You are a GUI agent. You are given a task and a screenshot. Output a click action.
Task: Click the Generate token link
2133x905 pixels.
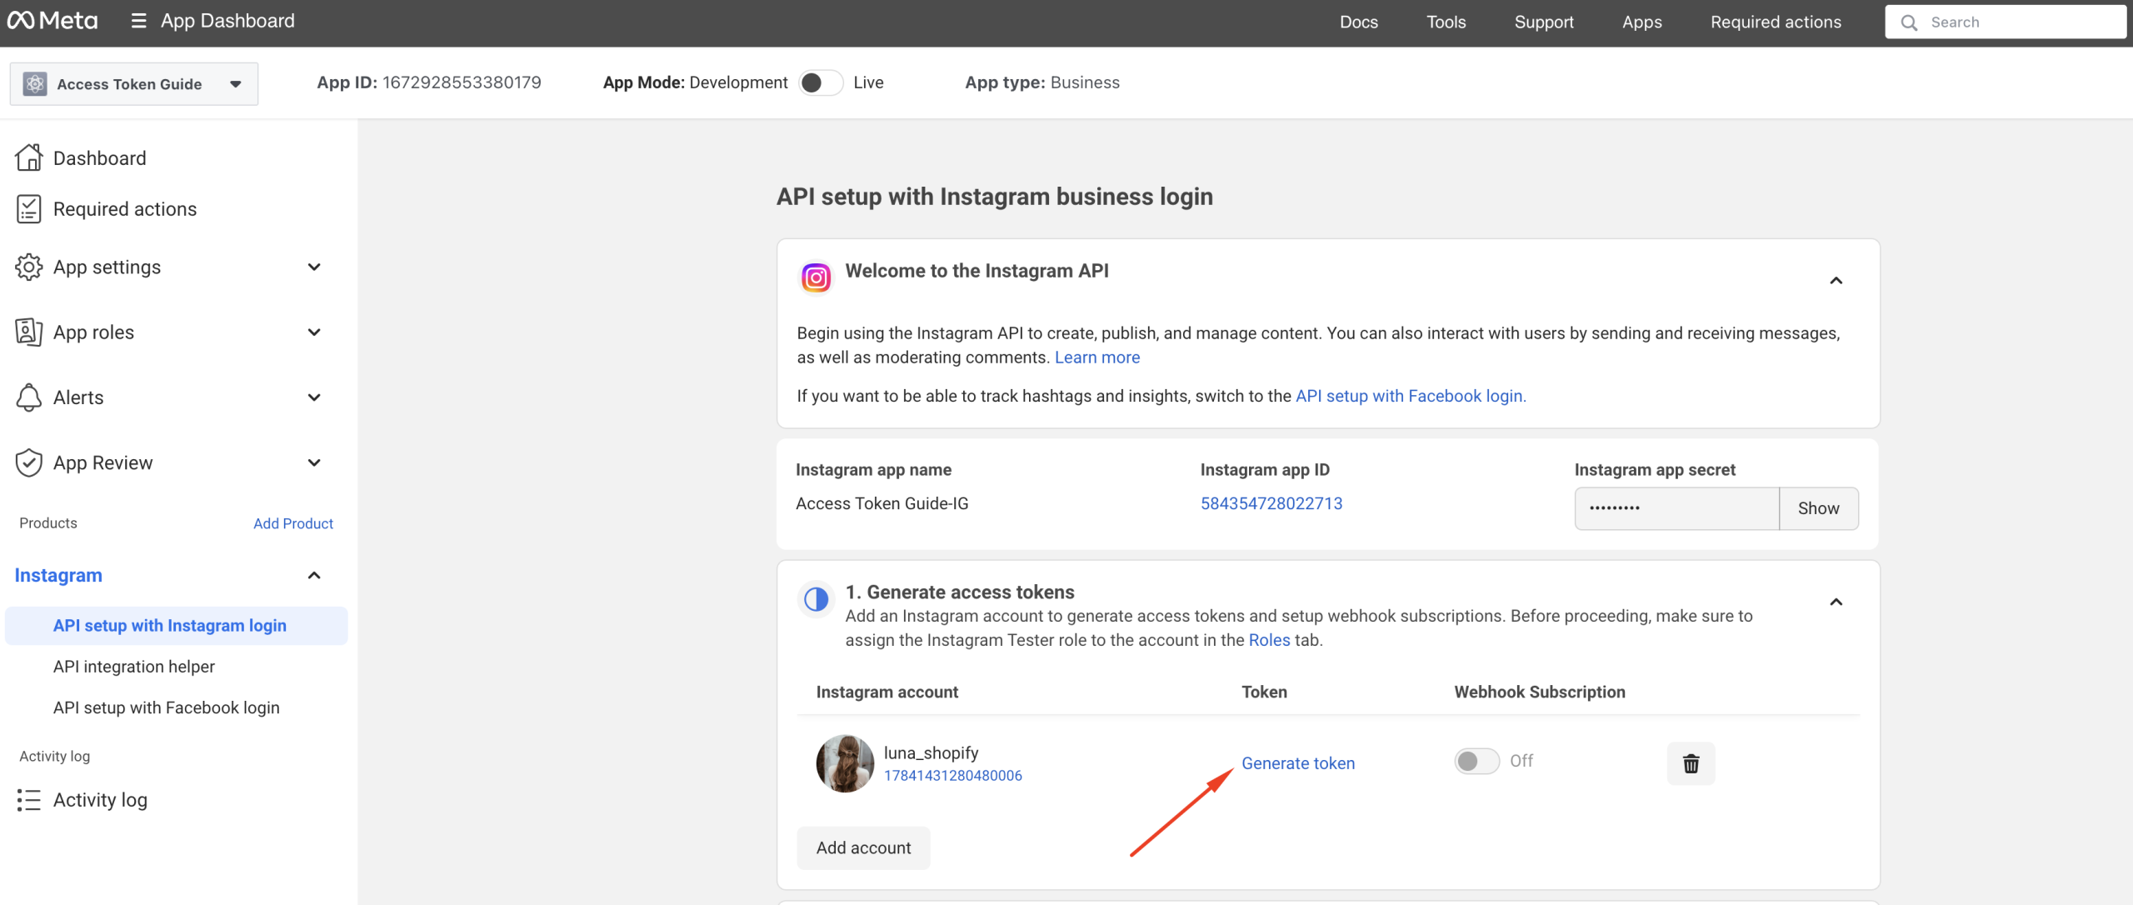coord(1297,763)
